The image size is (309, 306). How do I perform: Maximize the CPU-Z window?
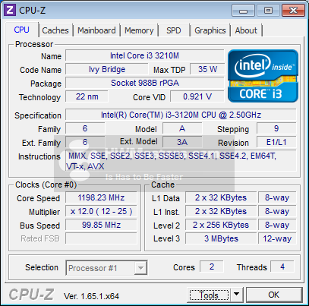(268, 11)
